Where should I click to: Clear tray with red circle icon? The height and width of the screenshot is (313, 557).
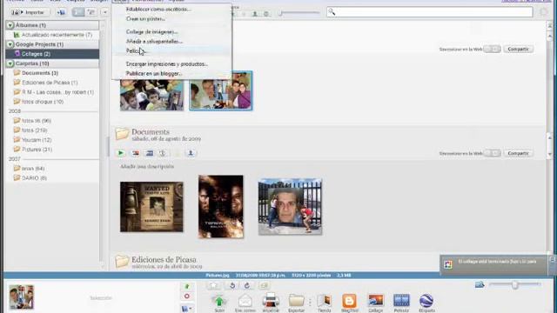point(187,296)
